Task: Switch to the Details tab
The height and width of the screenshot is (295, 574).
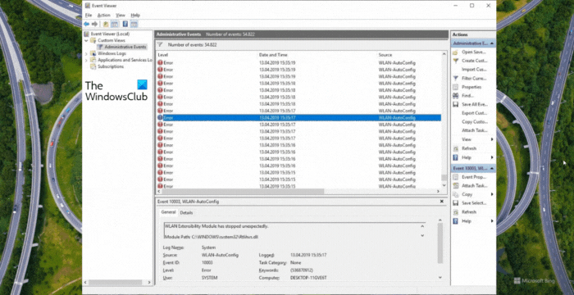Action: coord(186,213)
